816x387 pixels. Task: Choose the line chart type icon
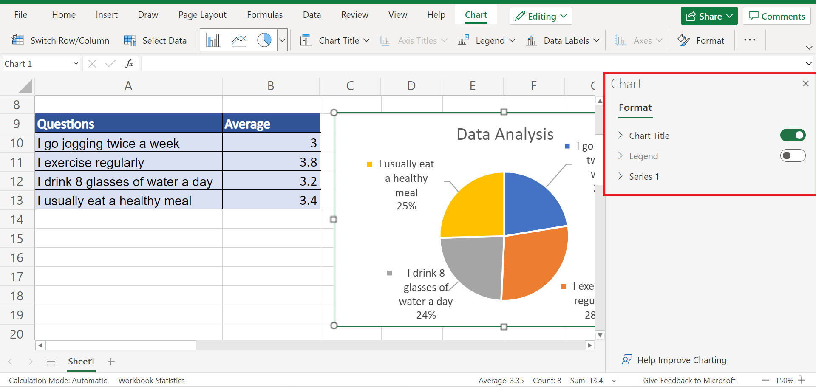click(x=239, y=40)
